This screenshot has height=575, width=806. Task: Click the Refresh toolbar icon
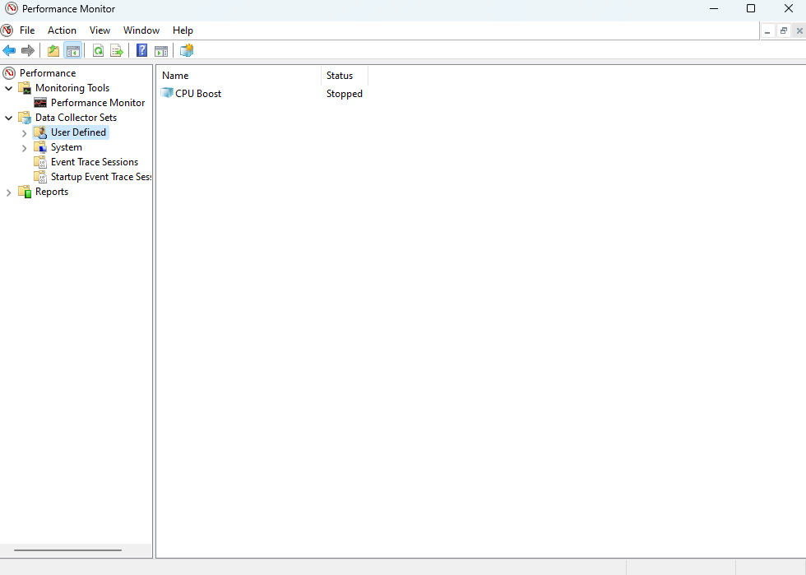click(x=98, y=51)
